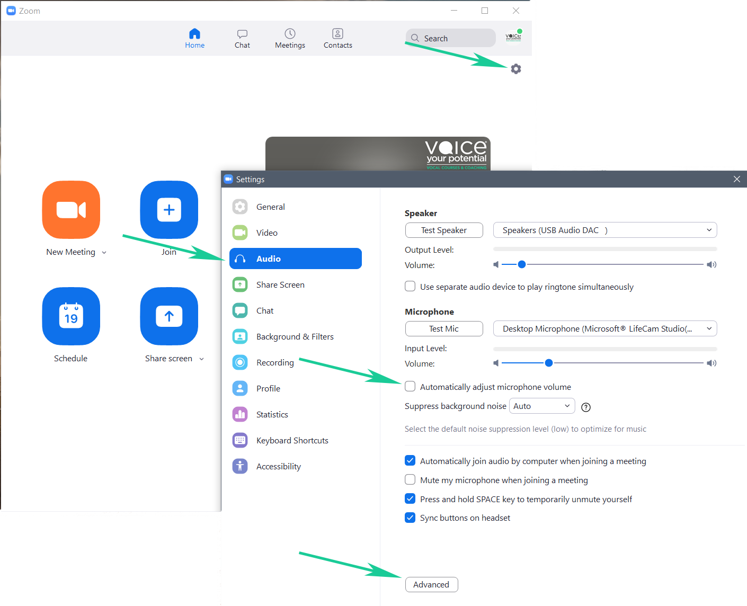Click the Search field in Zoom
747x606 pixels.
pyautogui.click(x=451, y=38)
